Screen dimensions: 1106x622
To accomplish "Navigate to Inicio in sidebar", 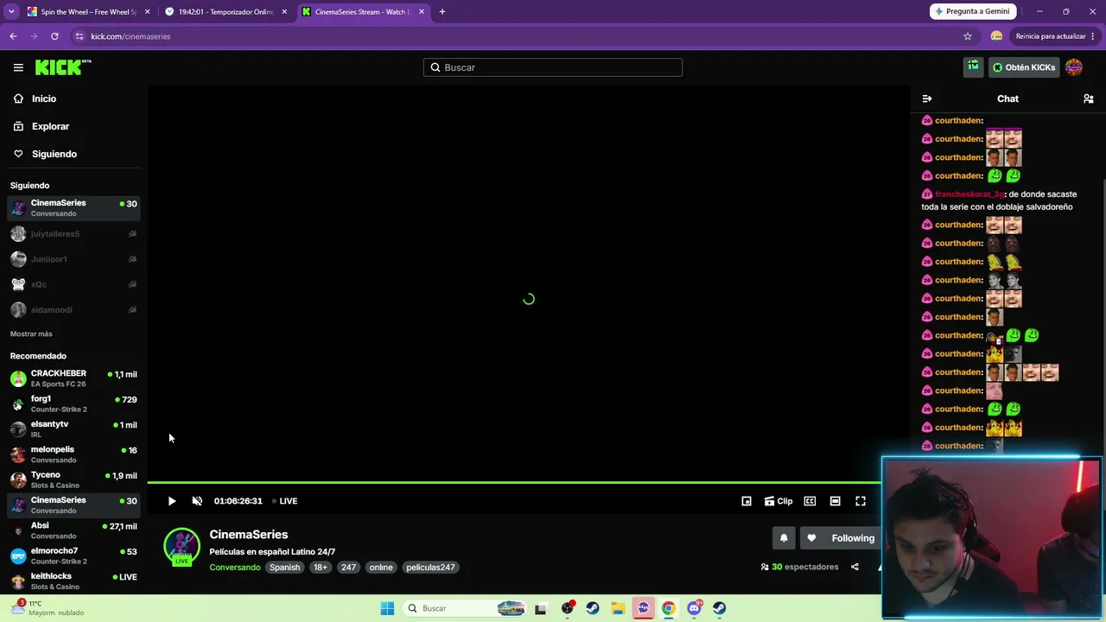I will click(73, 98).
